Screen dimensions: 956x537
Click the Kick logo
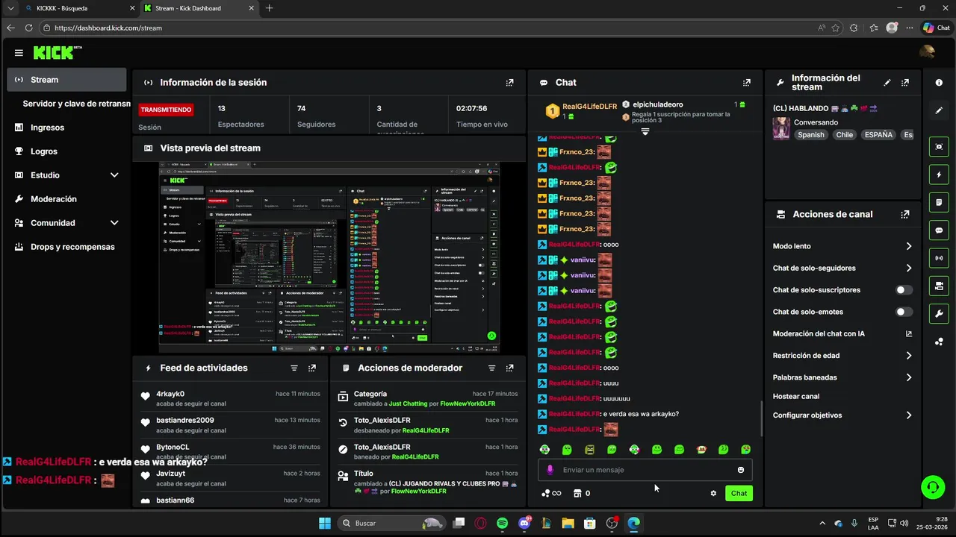pos(58,52)
